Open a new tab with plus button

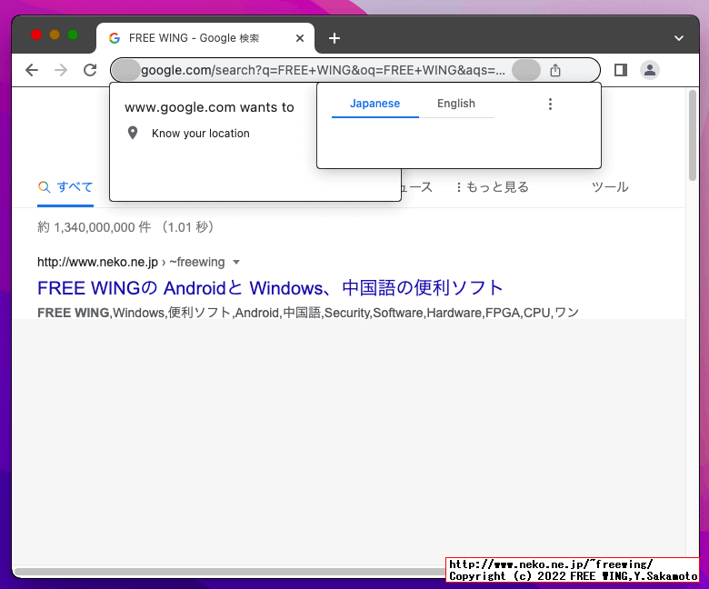point(335,38)
